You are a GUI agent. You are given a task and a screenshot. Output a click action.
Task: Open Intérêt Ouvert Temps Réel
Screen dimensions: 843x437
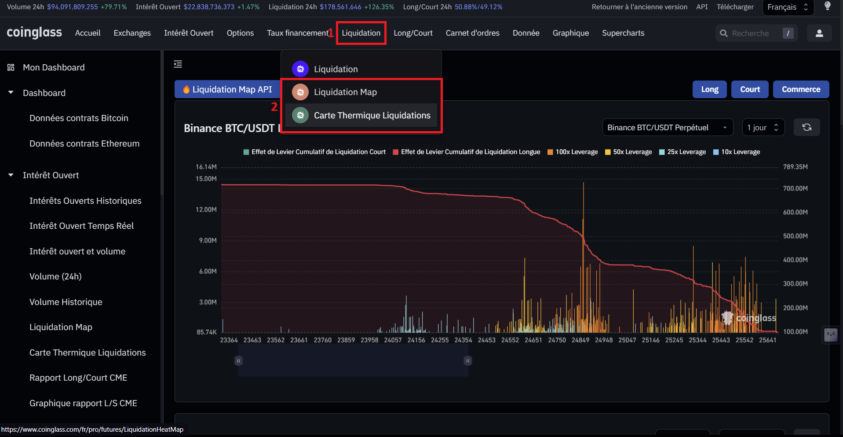[x=81, y=226]
